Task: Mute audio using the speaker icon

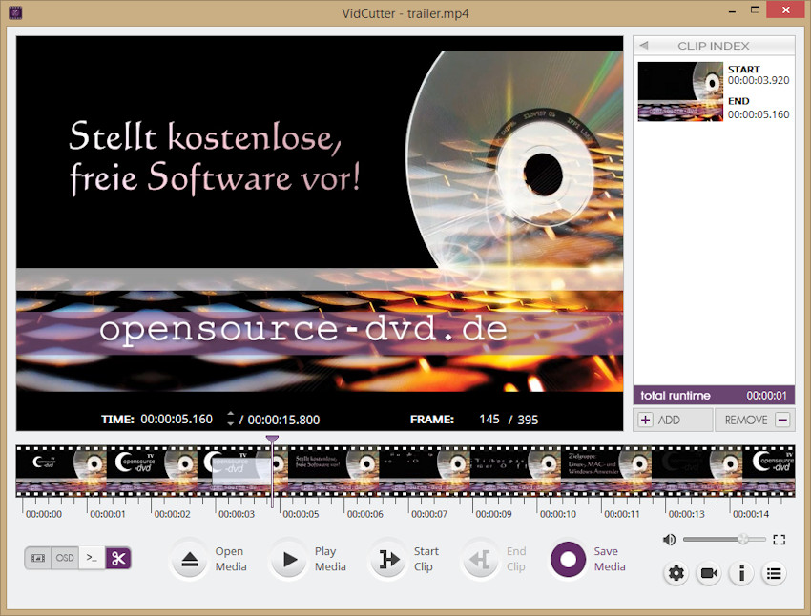Action: pos(669,540)
